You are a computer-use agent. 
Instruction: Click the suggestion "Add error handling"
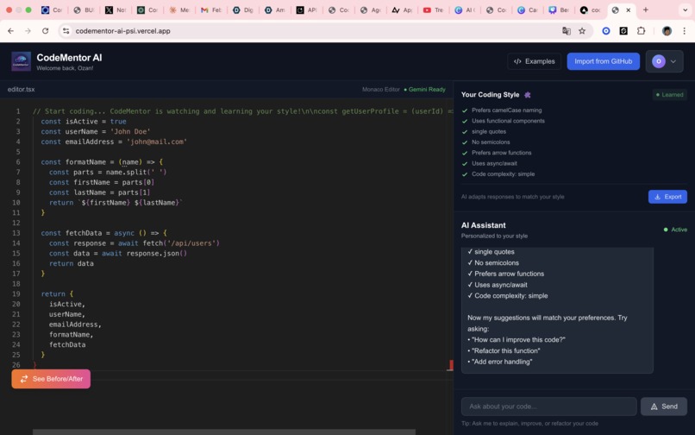[x=500, y=362]
